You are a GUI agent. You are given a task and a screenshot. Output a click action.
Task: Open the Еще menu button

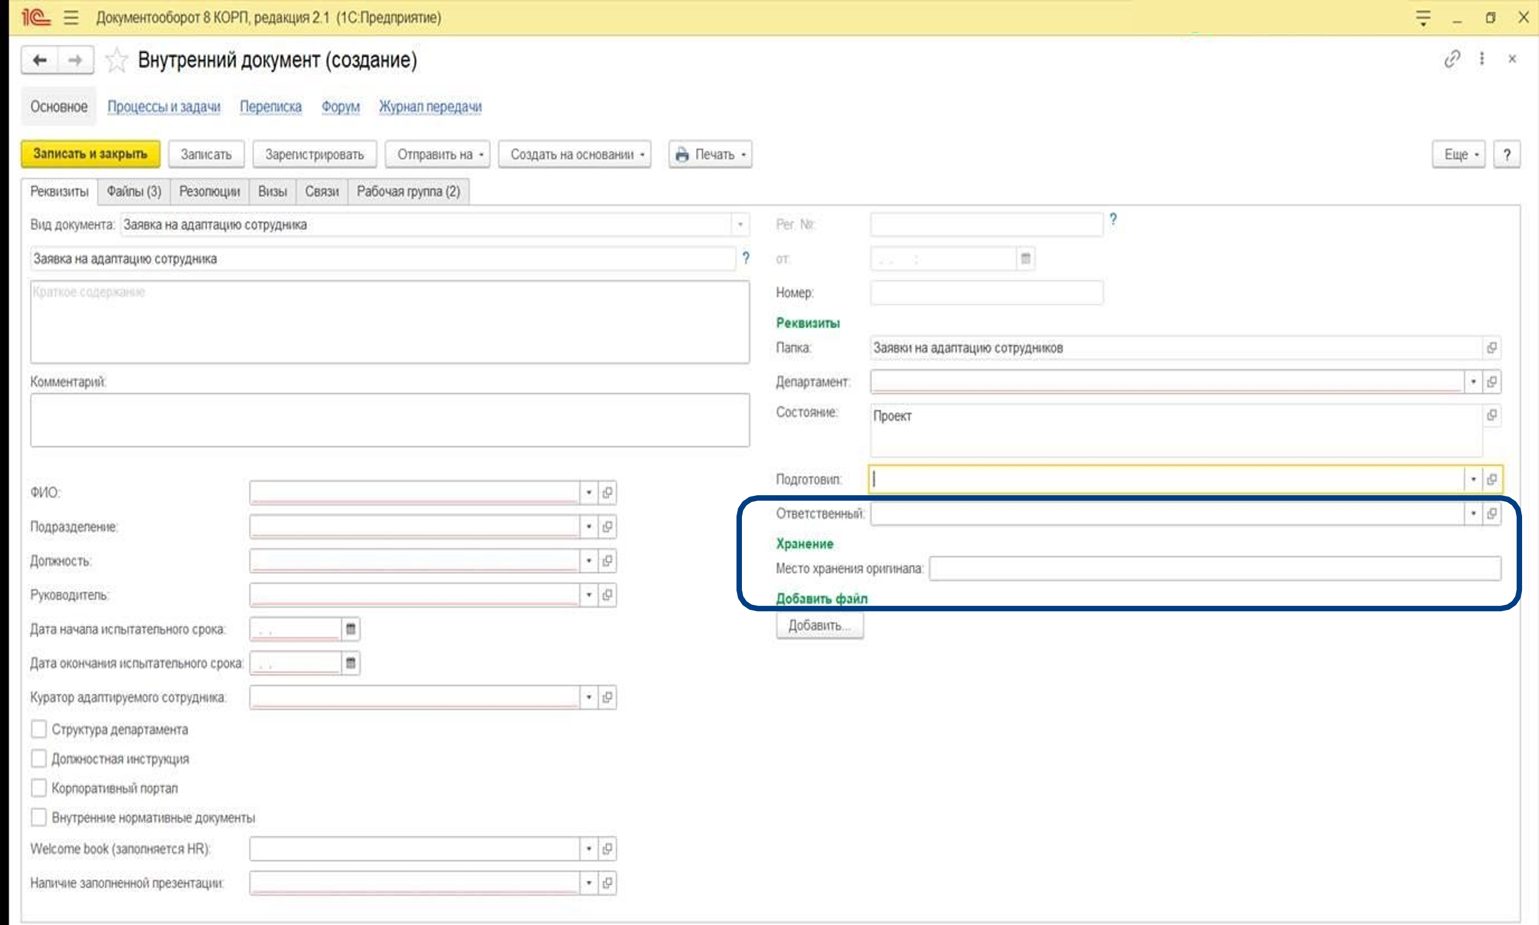1459,154
